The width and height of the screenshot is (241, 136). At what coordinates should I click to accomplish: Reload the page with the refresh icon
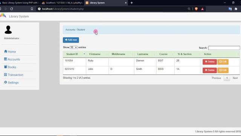(12, 9)
